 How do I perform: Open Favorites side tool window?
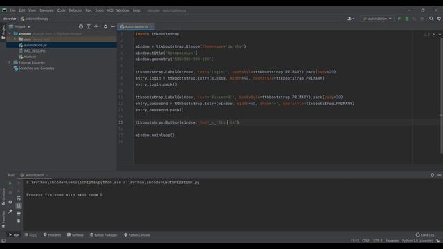[3, 219]
